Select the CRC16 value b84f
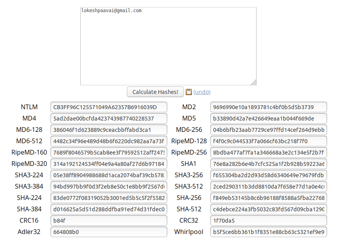 click(108, 221)
